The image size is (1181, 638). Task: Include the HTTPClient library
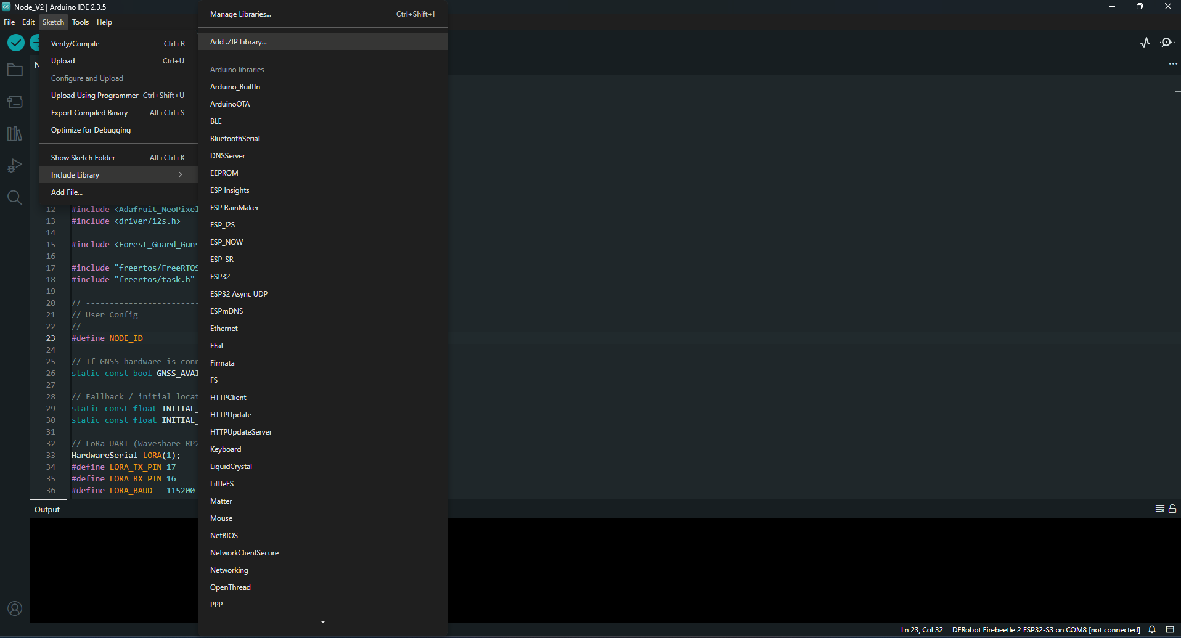(x=323, y=398)
